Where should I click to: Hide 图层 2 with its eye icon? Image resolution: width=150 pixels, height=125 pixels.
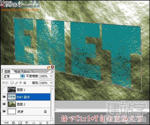[4, 104]
